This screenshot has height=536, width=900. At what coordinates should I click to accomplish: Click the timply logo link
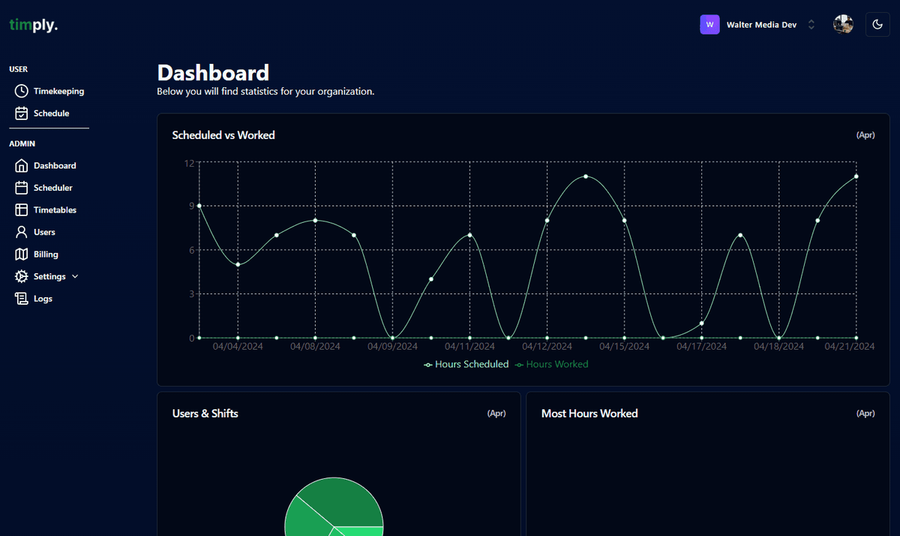click(x=33, y=25)
